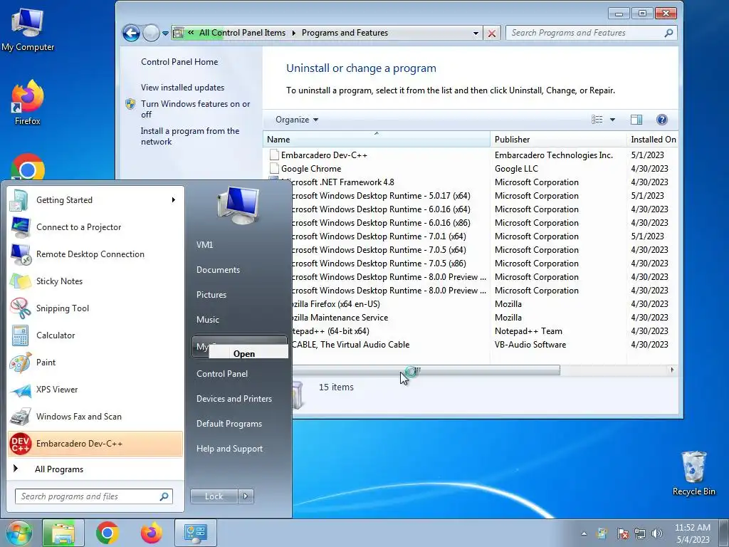Sort by Installed On column header
Image resolution: width=729 pixels, height=547 pixels.
click(652, 140)
